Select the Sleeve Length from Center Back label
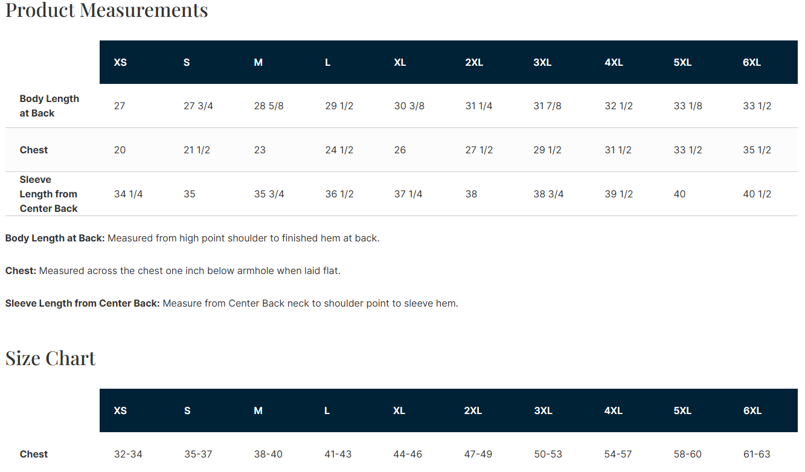The height and width of the screenshot is (472, 805). tap(49, 194)
